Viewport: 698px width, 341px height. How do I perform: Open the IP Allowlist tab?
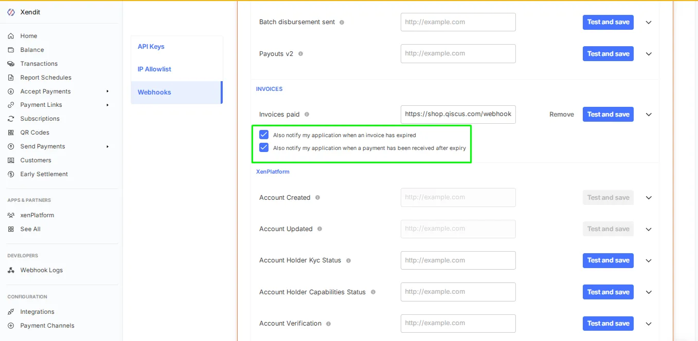click(x=154, y=69)
